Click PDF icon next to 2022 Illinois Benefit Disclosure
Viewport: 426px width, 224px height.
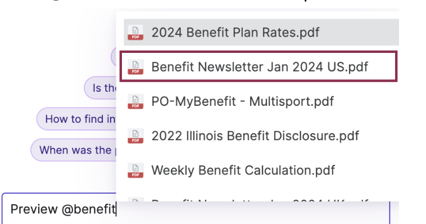(x=135, y=136)
